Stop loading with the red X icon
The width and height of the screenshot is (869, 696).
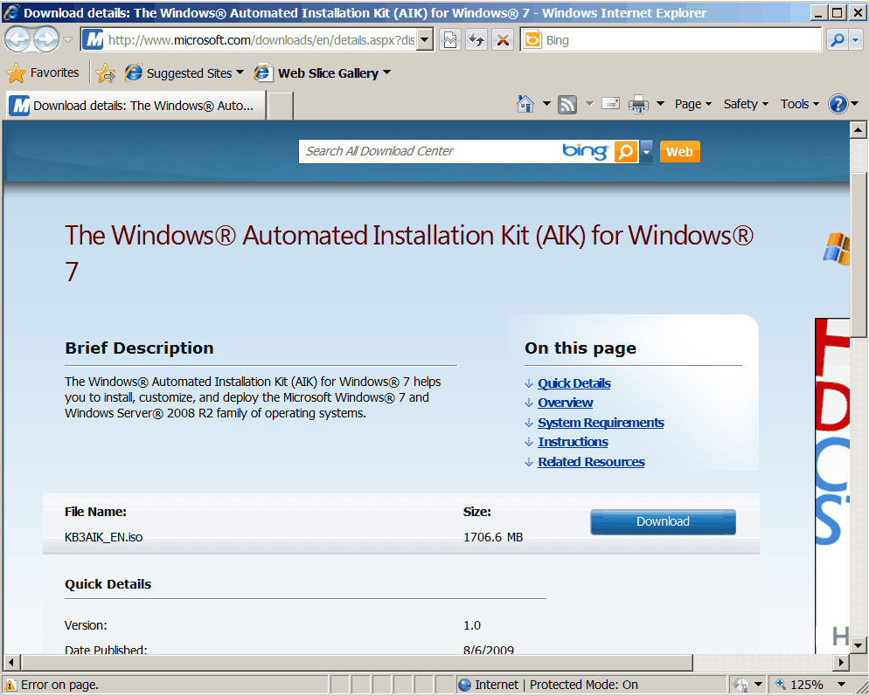pos(504,40)
